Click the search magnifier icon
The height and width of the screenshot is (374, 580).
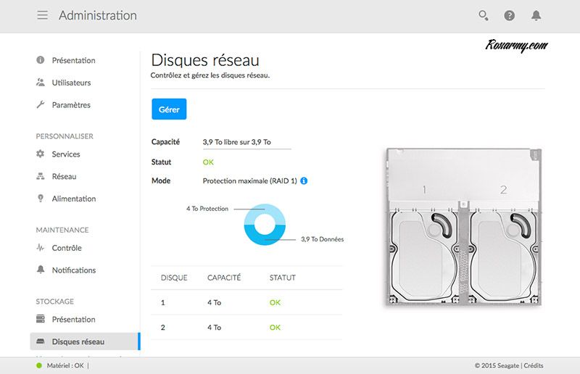484,15
